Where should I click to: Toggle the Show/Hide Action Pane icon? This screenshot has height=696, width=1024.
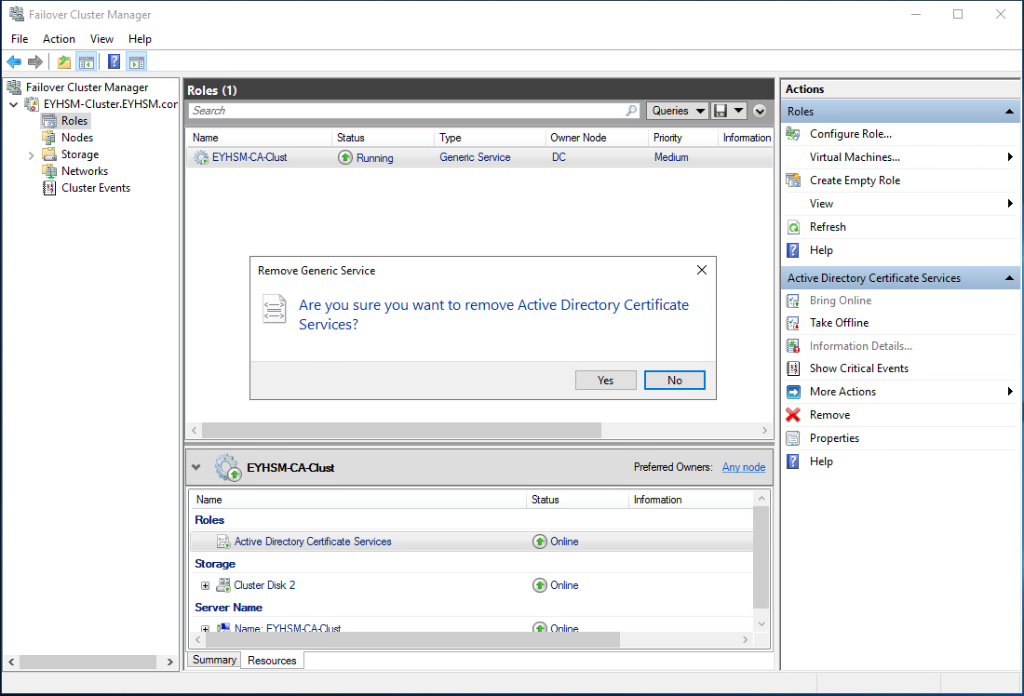tap(137, 62)
